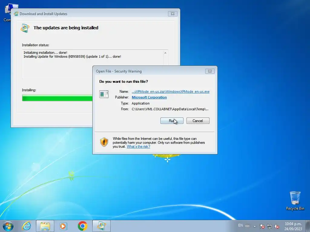Click the "Do you want to run this file?" text
310x232 pixels.
[124, 82]
